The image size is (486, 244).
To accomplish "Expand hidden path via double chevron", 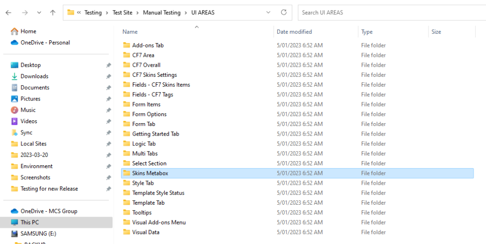I will (79, 13).
